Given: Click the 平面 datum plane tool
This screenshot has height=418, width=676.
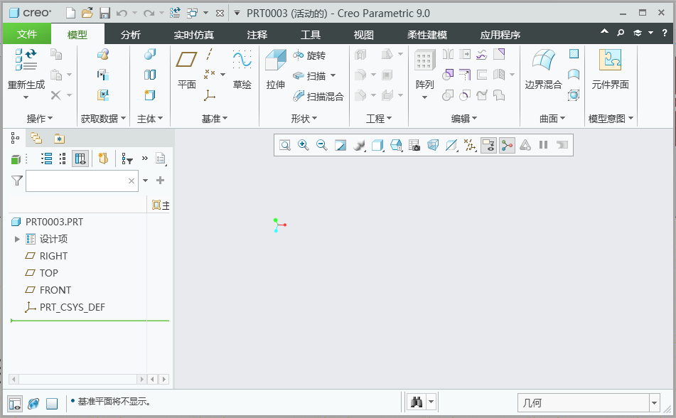Looking at the screenshot, I should point(187,69).
